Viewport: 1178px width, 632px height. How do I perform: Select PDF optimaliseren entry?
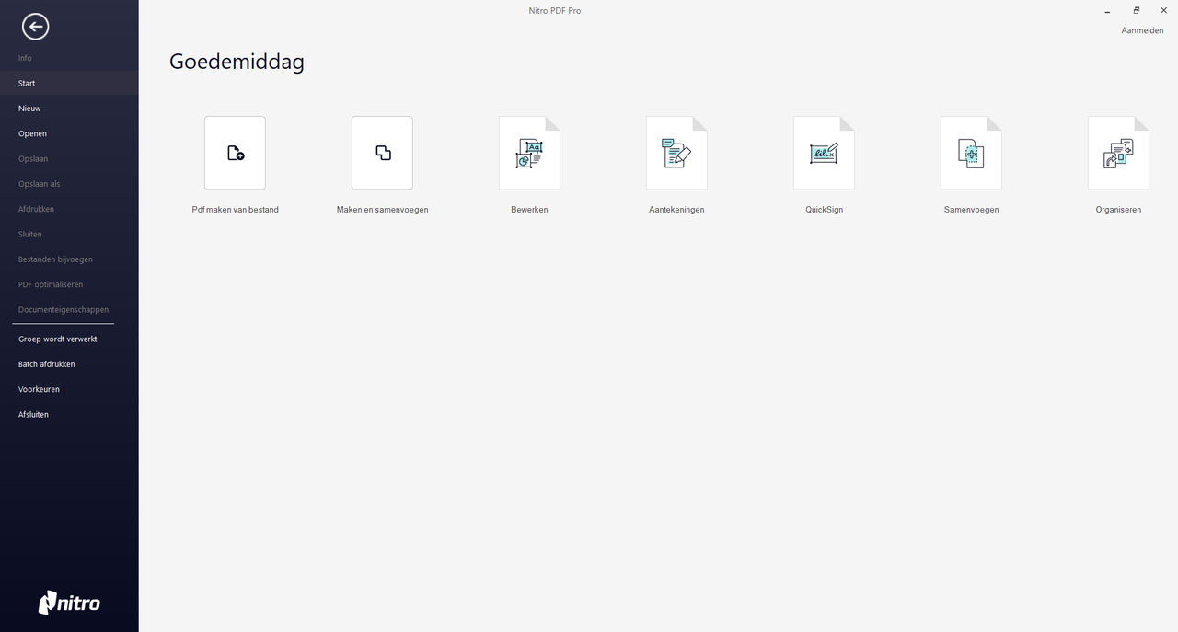[x=69, y=284]
